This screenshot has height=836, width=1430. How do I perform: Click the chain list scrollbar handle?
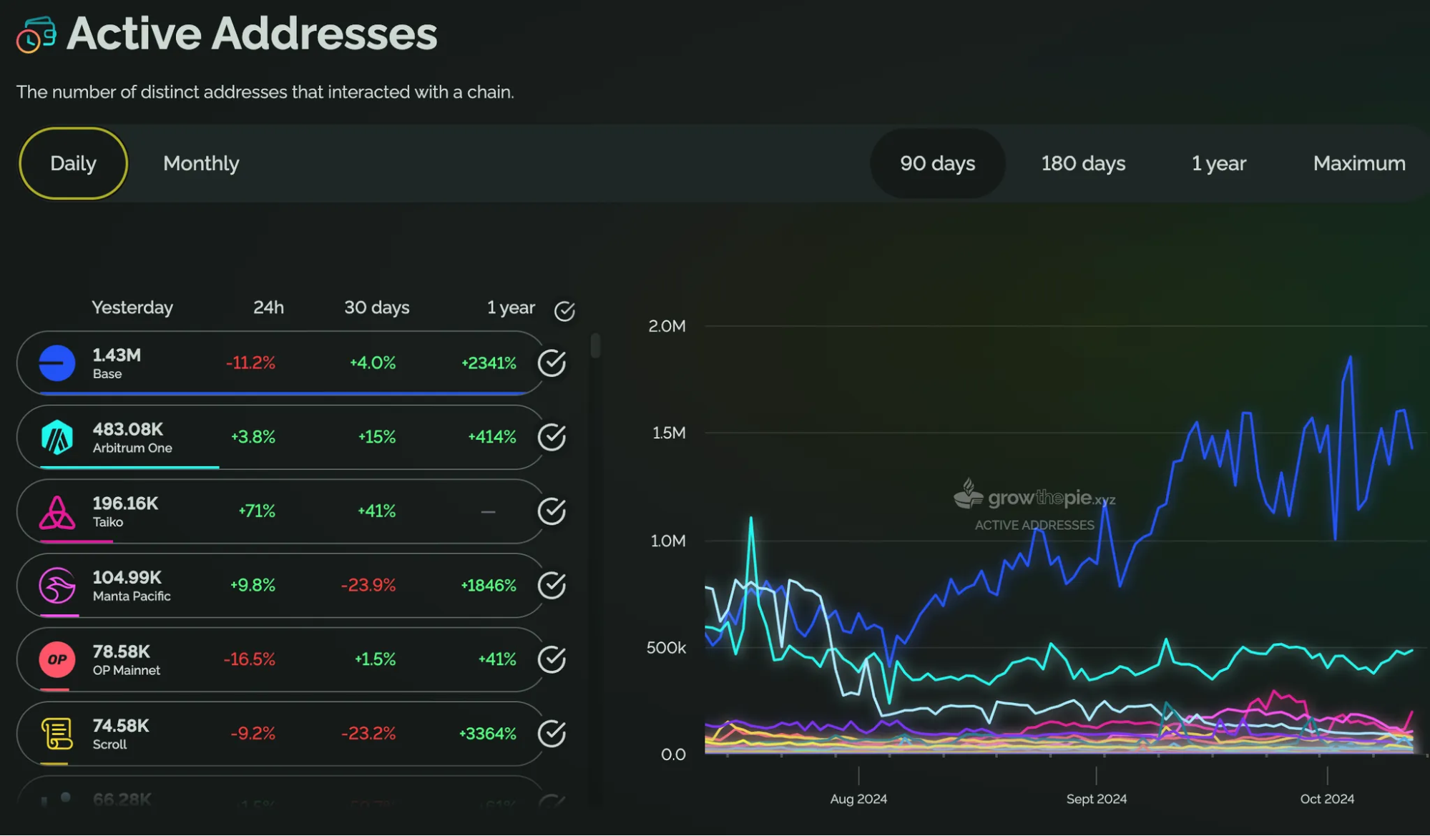[x=595, y=346]
